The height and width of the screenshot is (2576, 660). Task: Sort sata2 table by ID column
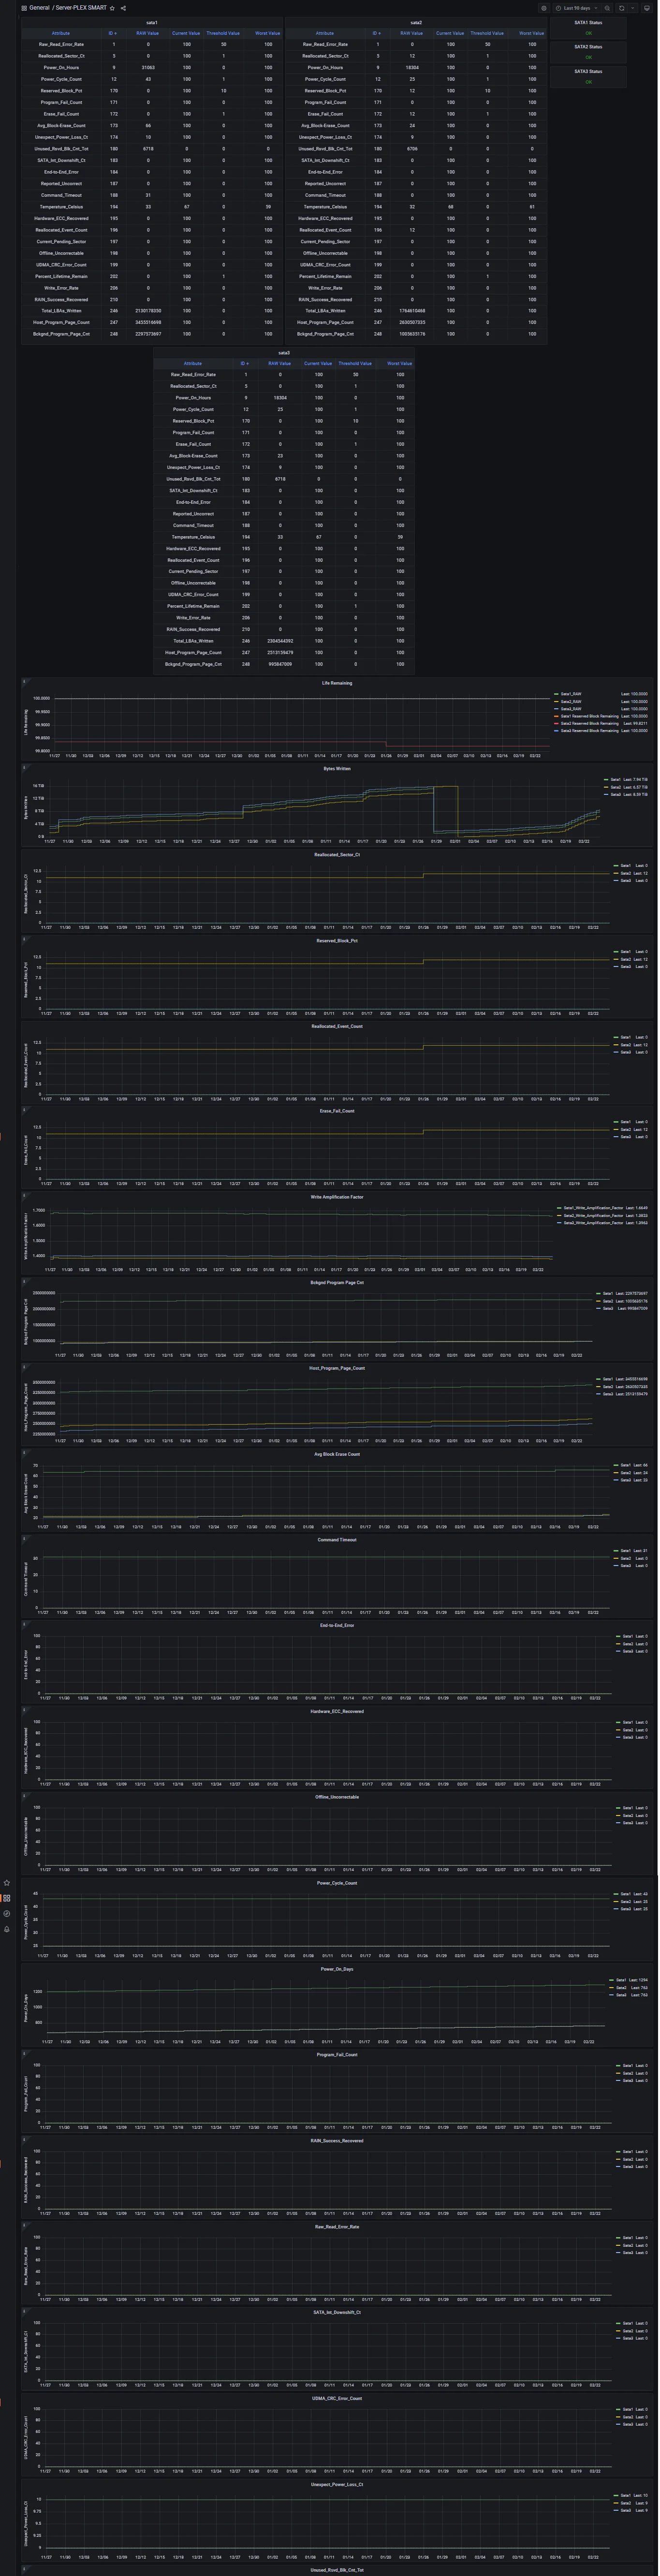click(x=377, y=33)
